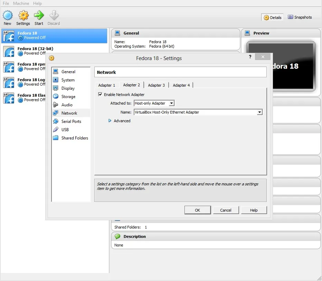
Task: Click the OK button
Action: click(x=197, y=210)
